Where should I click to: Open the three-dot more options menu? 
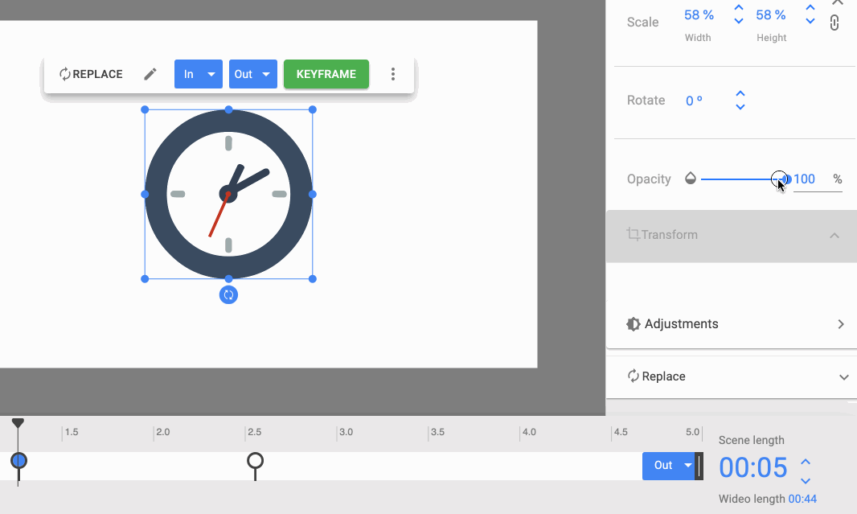[x=393, y=74]
